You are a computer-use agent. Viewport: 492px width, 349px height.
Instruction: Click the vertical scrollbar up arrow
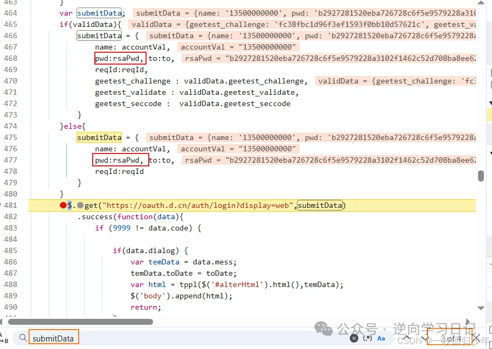click(x=481, y=3)
